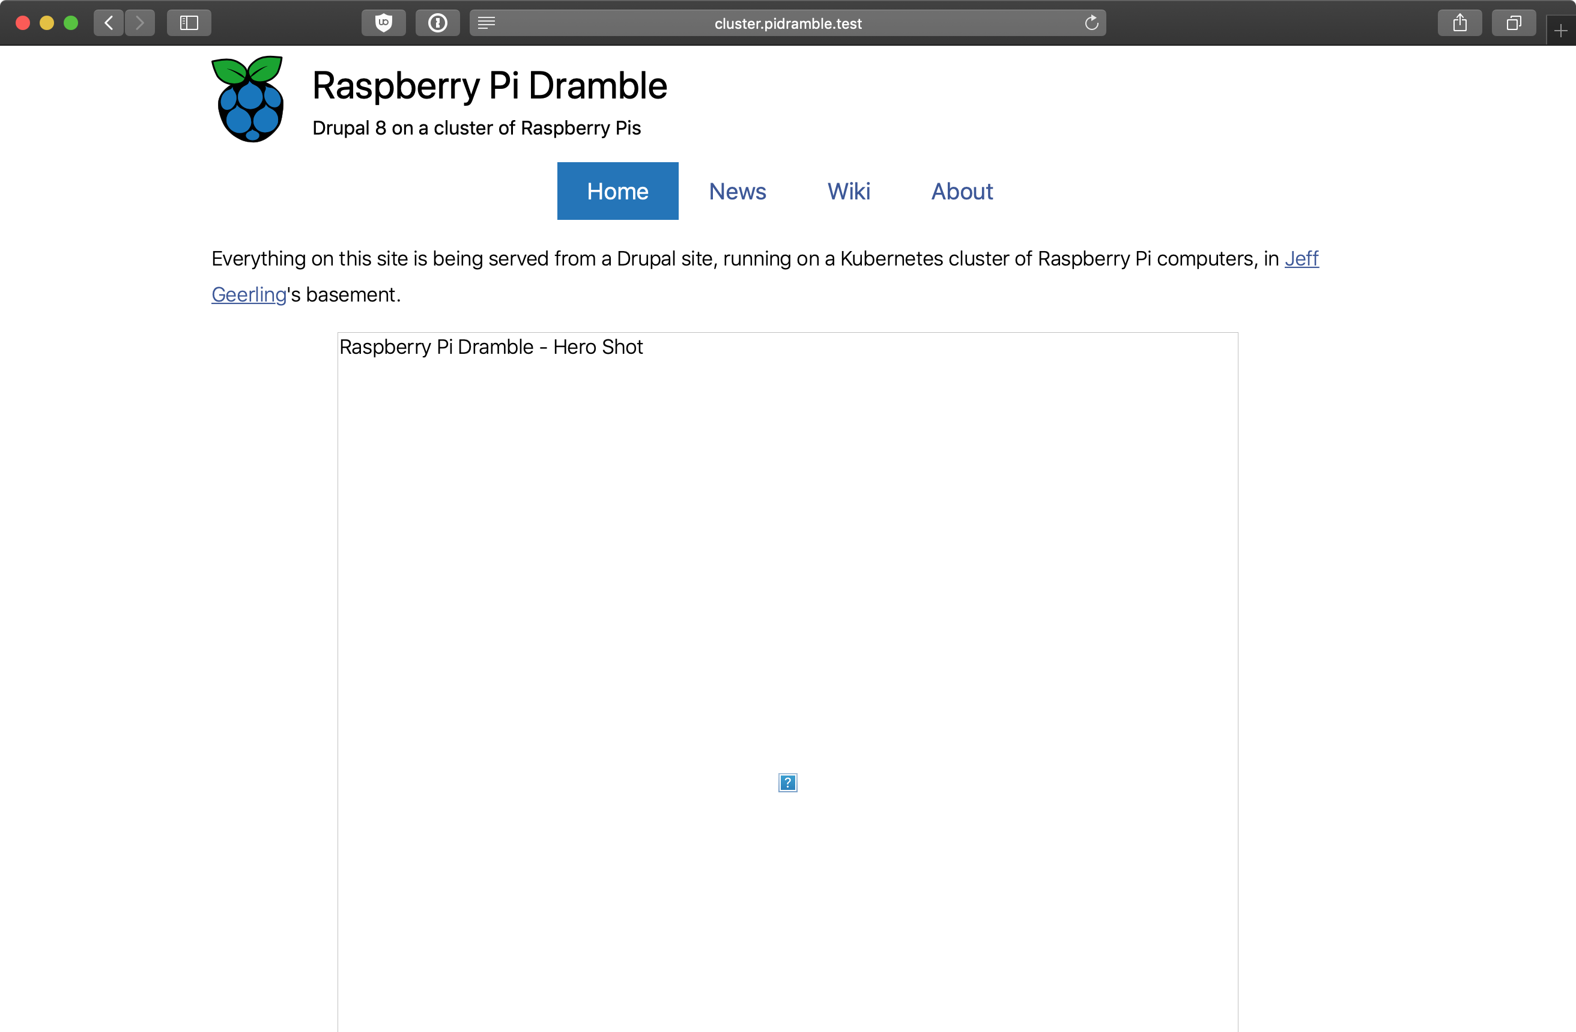Open the 1Password extension icon
This screenshot has height=1032, width=1576.
pyautogui.click(x=437, y=23)
